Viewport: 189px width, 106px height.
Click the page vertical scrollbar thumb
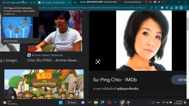tap(188, 24)
